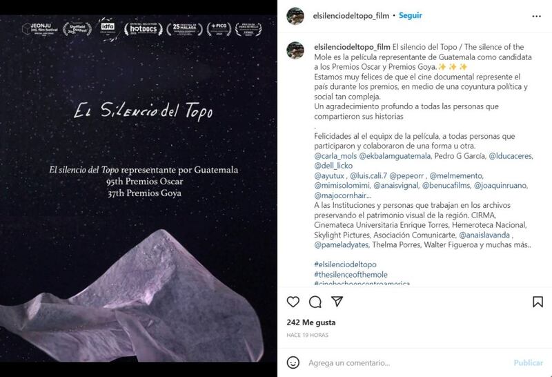Open comments via the speech bubble icon
The width and height of the screenshot is (552, 377).
coord(315,302)
